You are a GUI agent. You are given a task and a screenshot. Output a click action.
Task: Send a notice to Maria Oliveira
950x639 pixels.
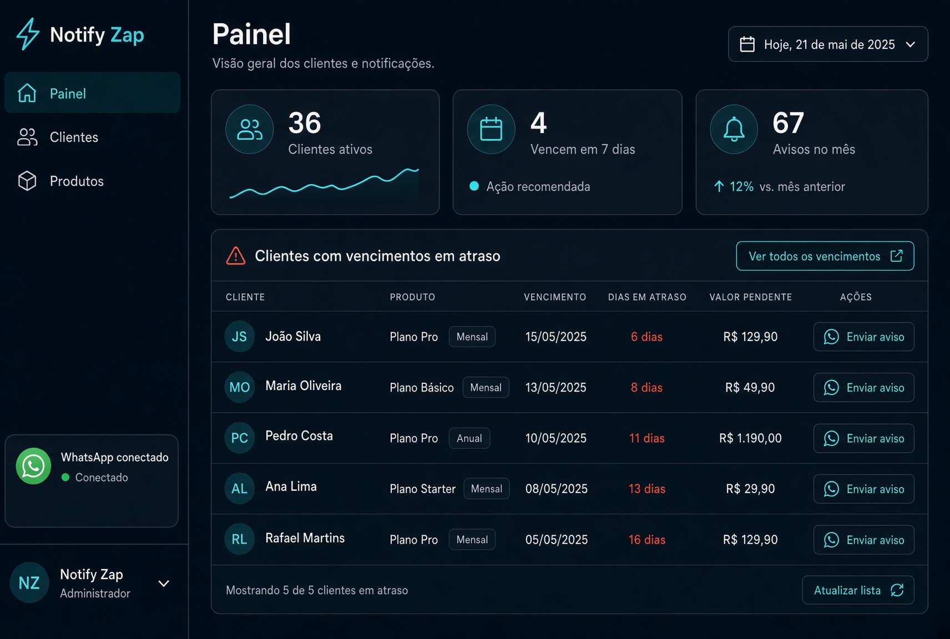click(863, 387)
